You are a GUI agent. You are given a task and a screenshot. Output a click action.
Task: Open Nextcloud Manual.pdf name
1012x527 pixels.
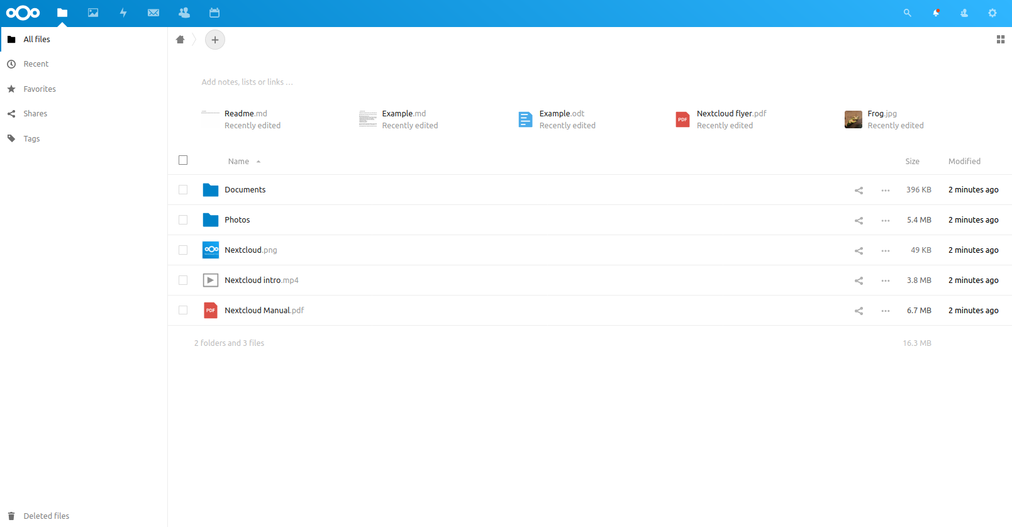264,311
